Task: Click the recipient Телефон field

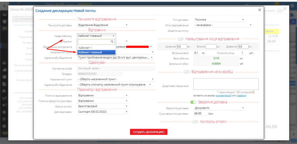Action: tap(100, 74)
